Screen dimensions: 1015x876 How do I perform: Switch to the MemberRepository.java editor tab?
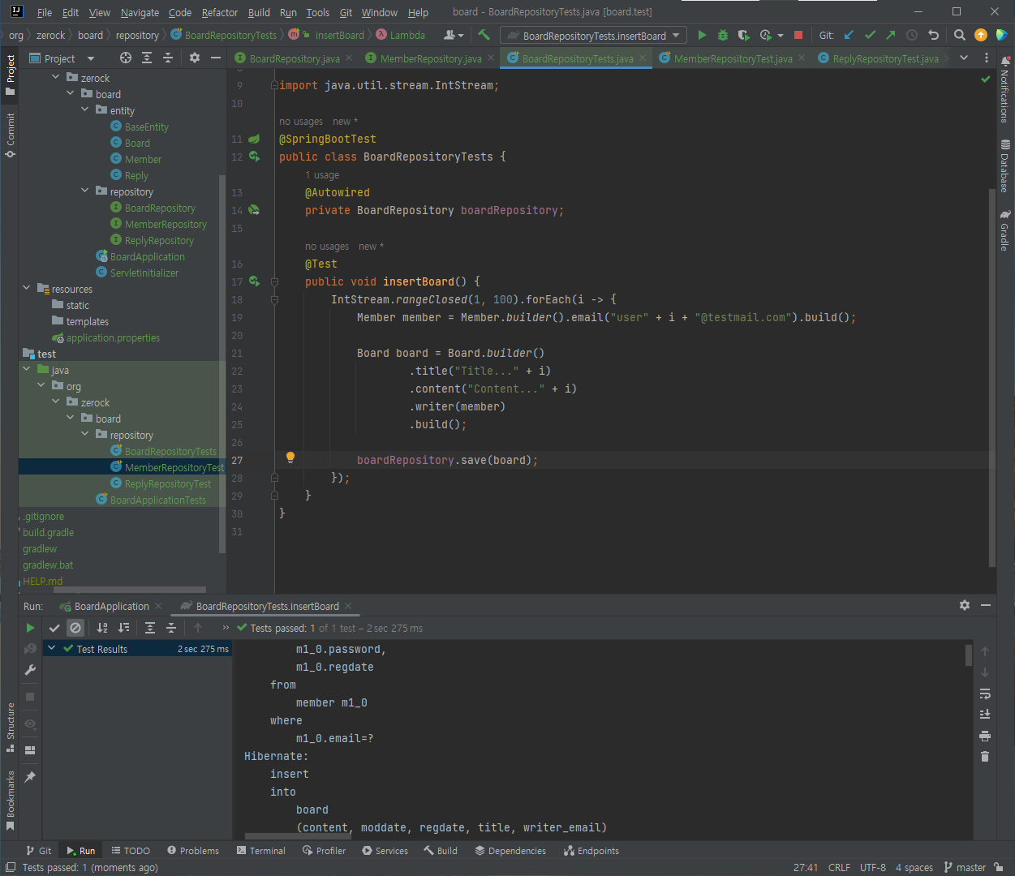click(x=430, y=58)
